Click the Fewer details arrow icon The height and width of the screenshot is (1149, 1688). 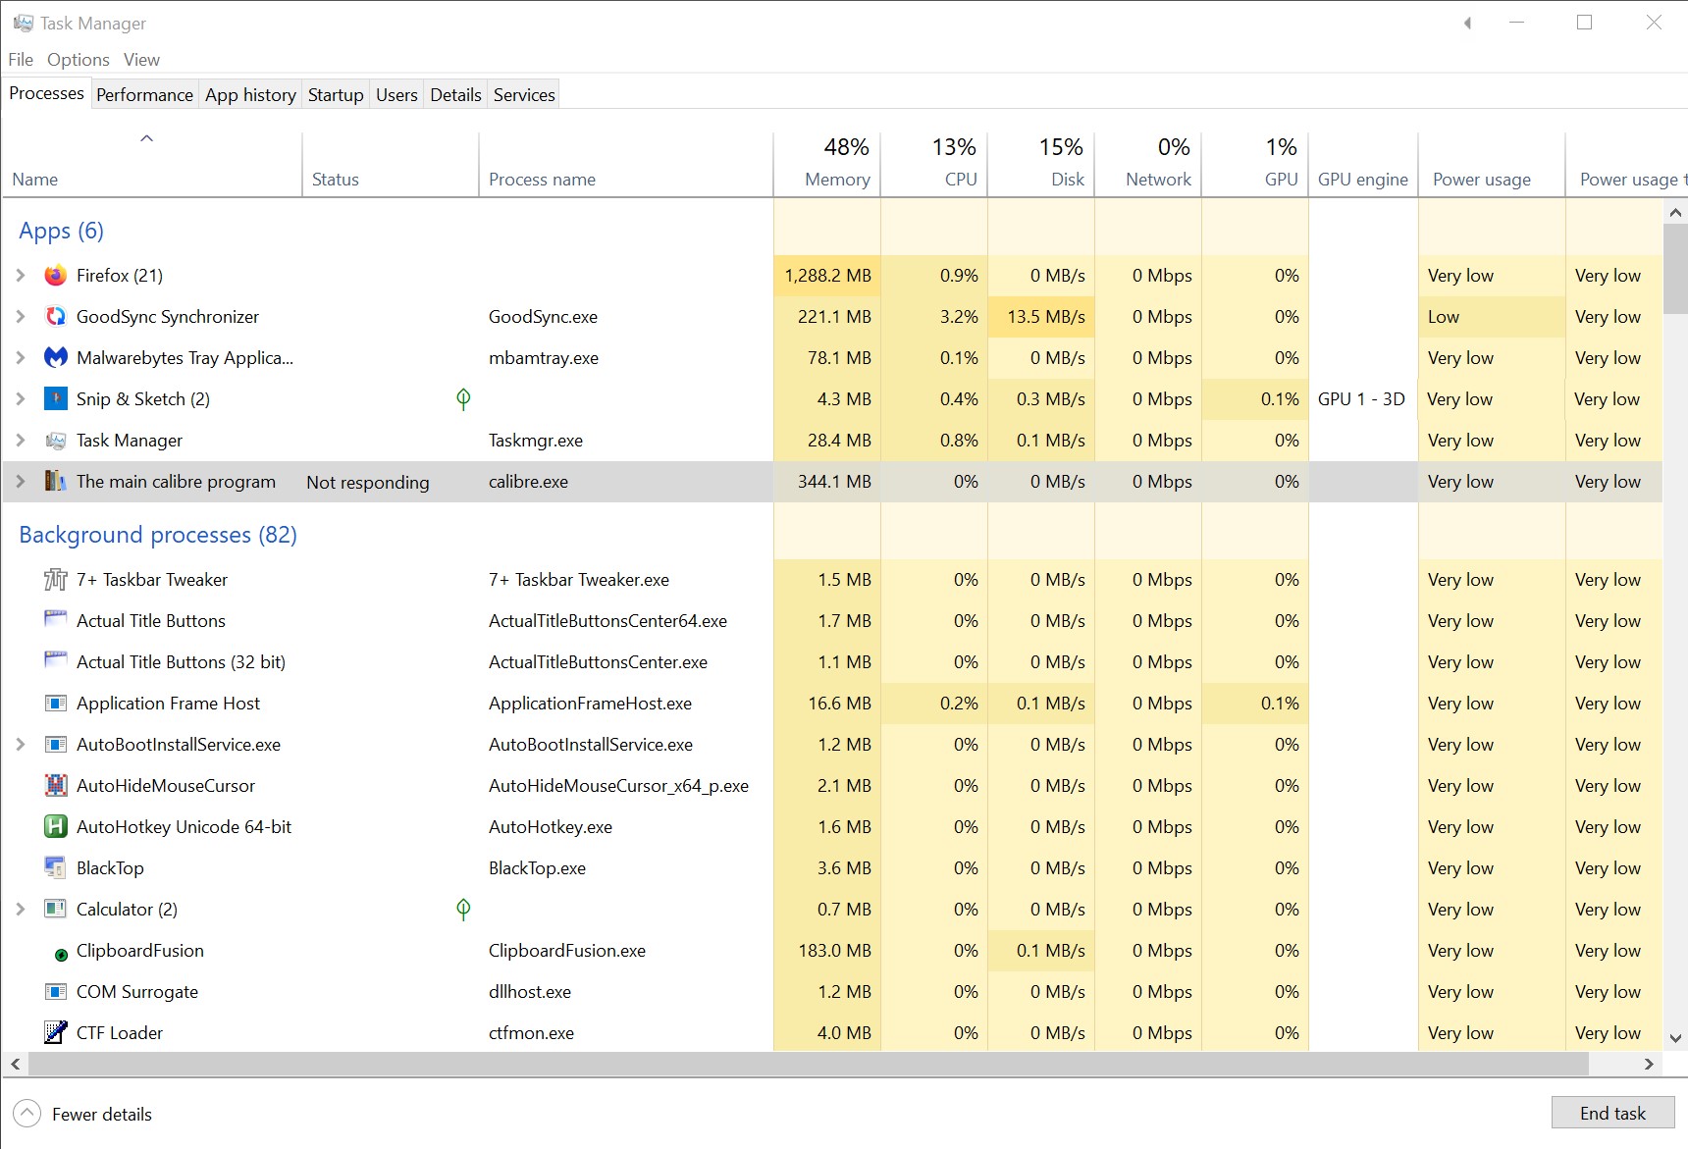(x=27, y=1114)
